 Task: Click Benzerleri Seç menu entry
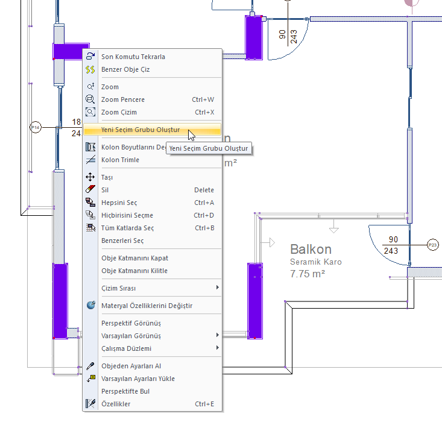[x=122, y=241]
